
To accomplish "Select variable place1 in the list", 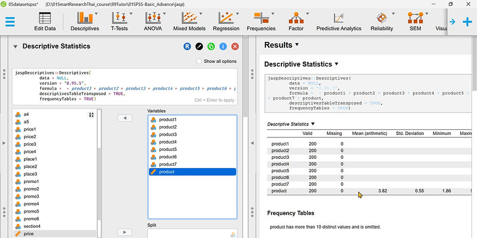I will pyautogui.click(x=55, y=159).
